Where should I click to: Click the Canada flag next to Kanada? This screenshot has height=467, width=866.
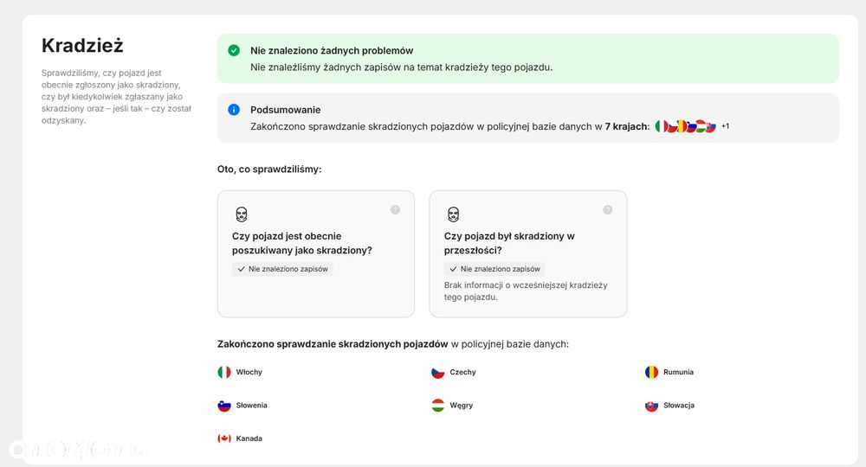point(224,438)
